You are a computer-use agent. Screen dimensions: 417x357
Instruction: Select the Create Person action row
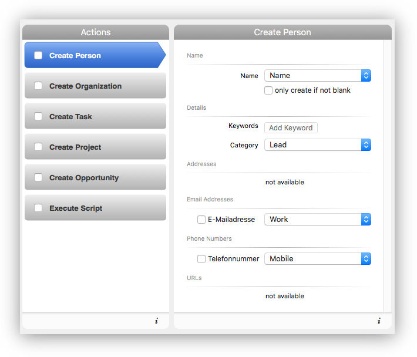[95, 55]
